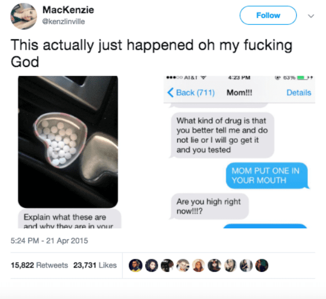Image resolution: width=326 pixels, height=299 pixels.
Task: Open the MacKenzie display name
Action: pos(68,10)
